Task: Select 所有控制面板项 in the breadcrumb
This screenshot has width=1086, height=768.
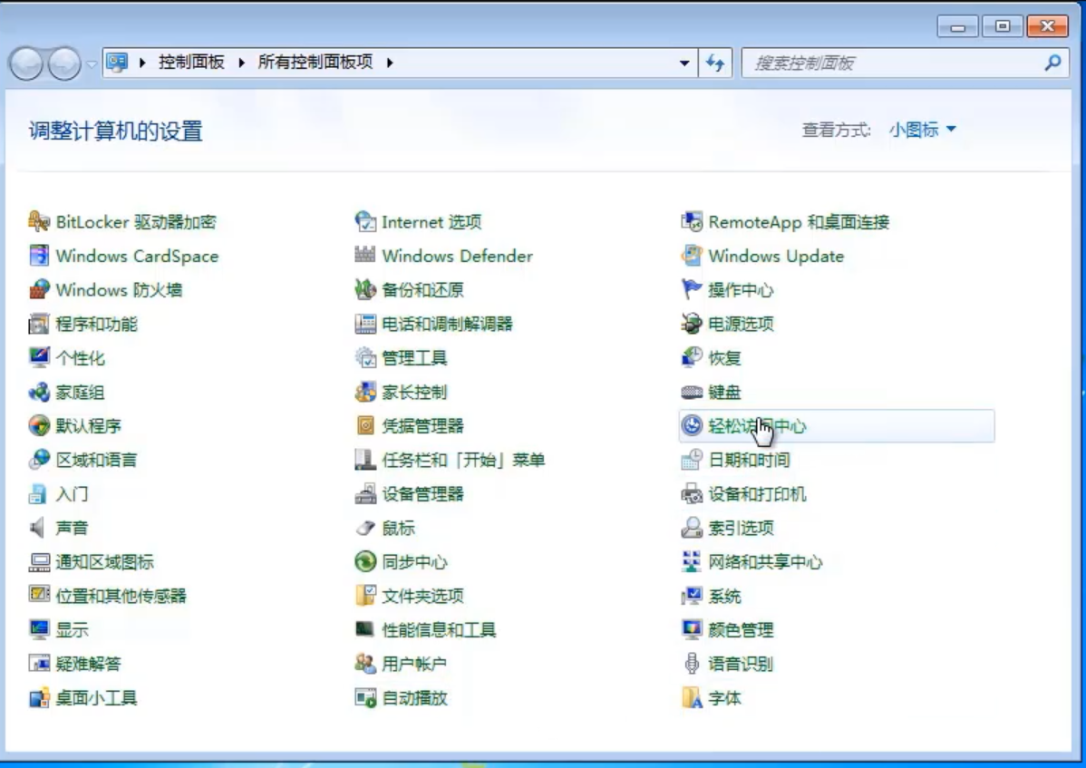Action: pyautogui.click(x=315, y=63)
